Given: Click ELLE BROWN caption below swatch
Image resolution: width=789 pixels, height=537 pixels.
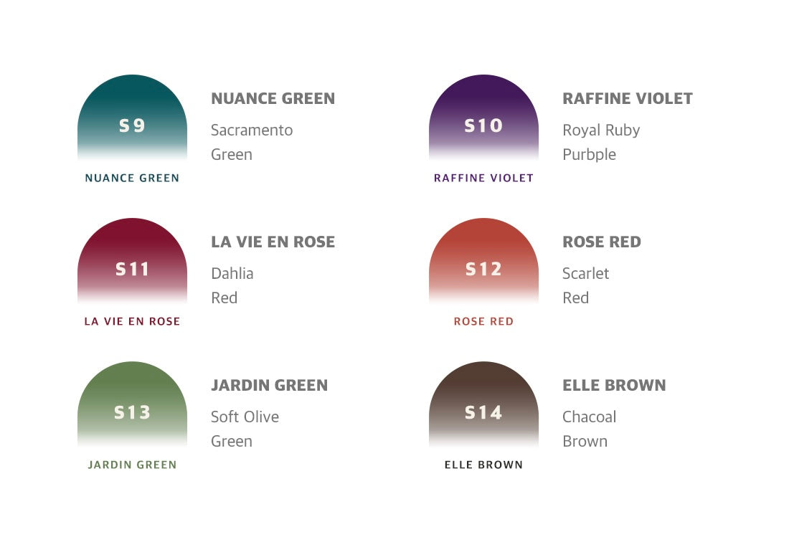Looking at the screenshot, I should [x=483, y=465].
